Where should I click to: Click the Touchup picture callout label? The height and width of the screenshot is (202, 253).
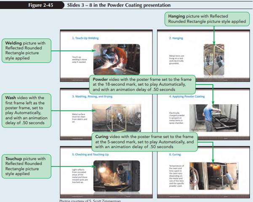pyautogui.click(x=27, y=166)
